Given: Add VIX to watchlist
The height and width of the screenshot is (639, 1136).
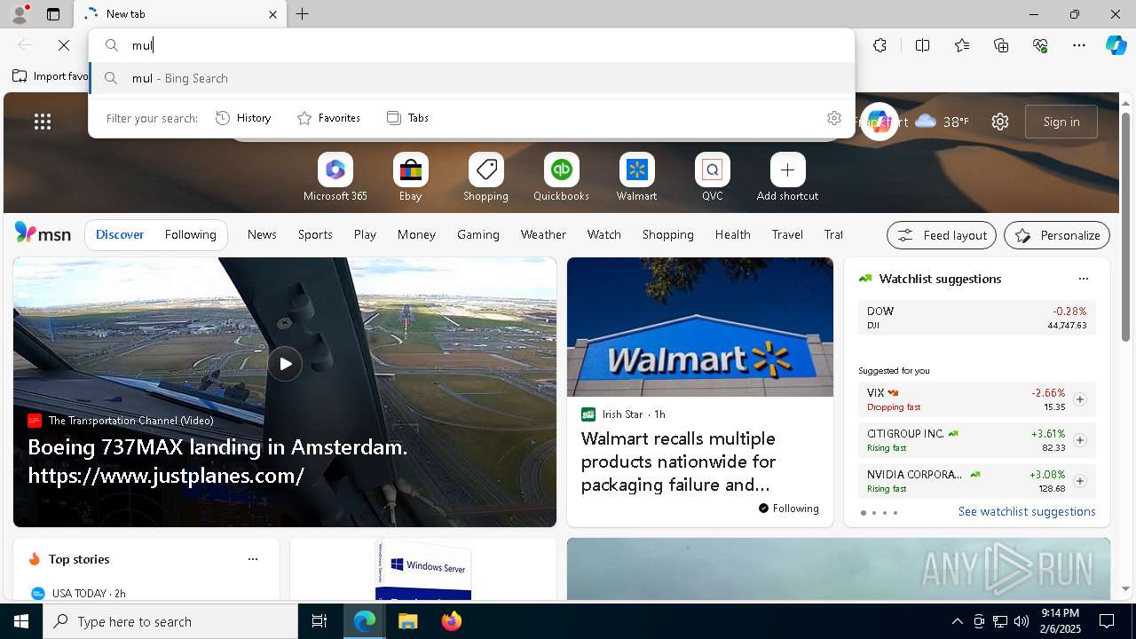Looking at the screenshot, I should [x=1079, y=399].
